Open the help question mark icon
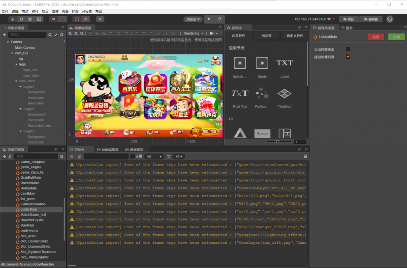The width and height of the screenshot is (407, 268). [x=390, y=19]
